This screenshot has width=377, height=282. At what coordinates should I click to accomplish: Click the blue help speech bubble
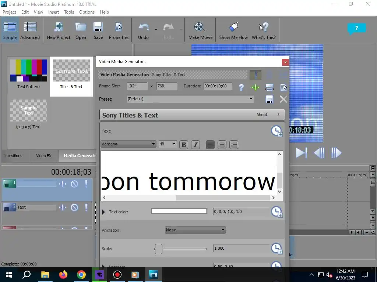click(356, 28)
